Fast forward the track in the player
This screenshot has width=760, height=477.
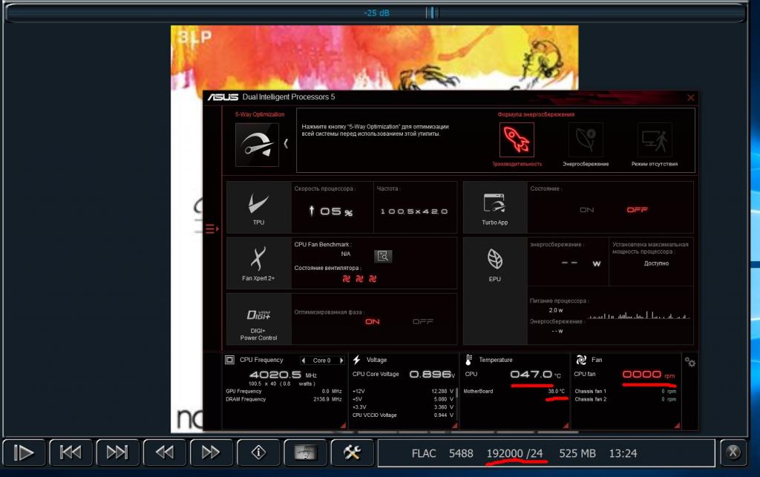click(x=212, y=453)
